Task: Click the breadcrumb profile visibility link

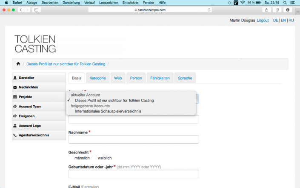Action: pos(66,64)
